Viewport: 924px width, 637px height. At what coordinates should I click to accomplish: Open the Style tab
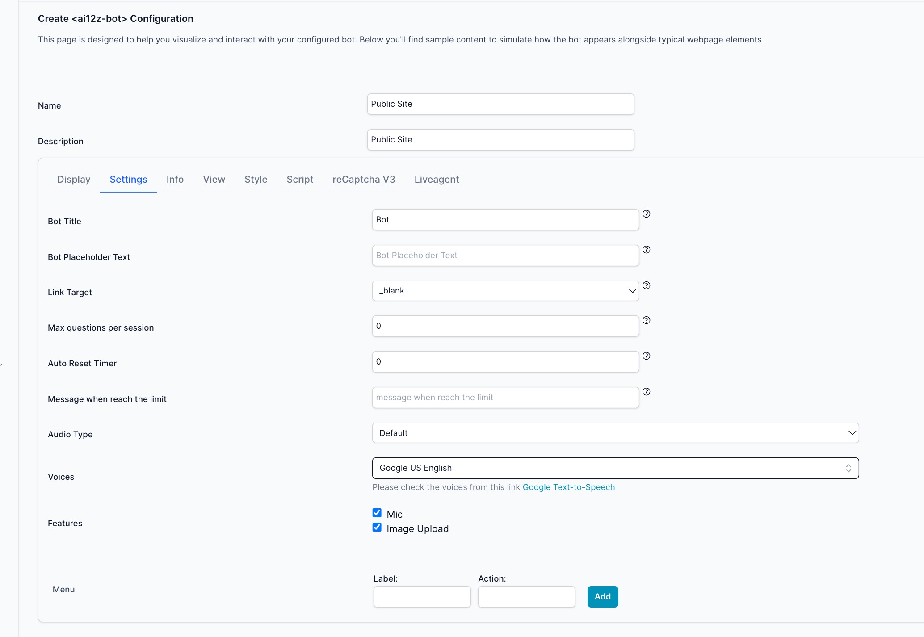pos(256,180)
